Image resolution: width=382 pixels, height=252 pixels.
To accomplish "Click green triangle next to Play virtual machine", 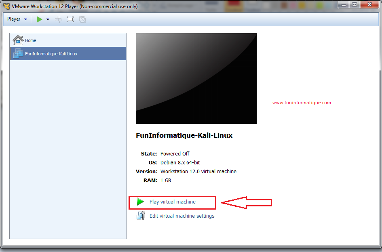I will (x=140, y=202).
